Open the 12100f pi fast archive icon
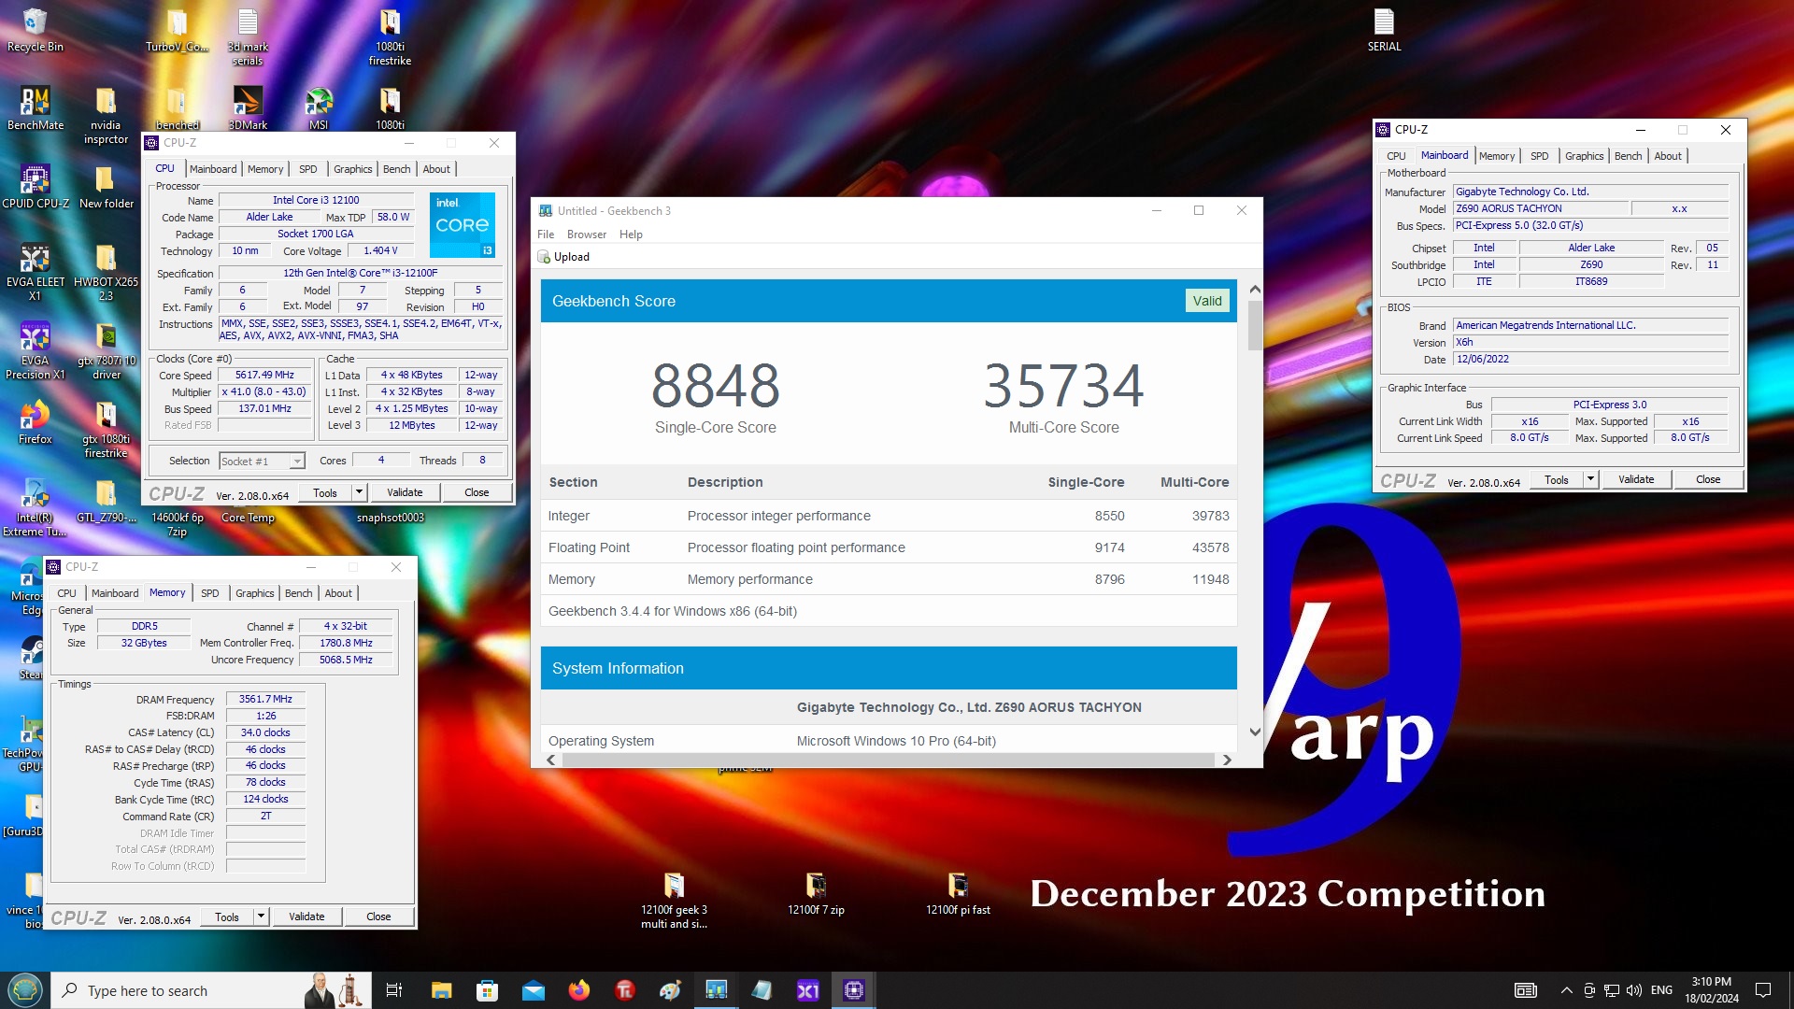 pos(958,893)
